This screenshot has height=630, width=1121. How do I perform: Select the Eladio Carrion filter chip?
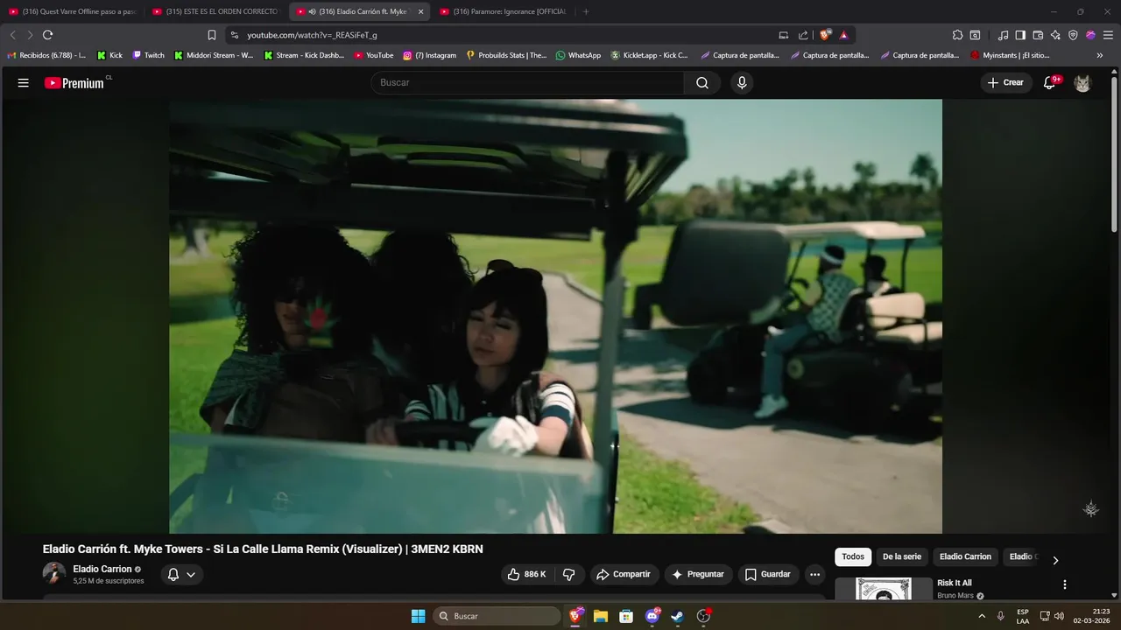(965, 556)
